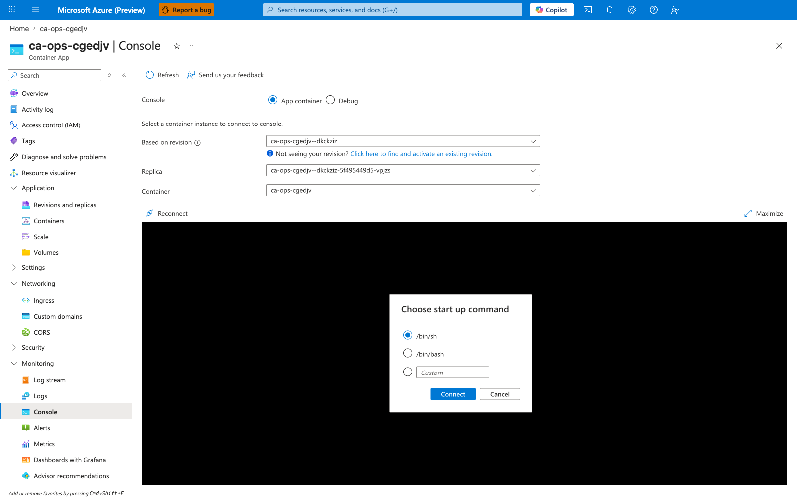Open the notifications bell
The image size is (797, 498).
(x=610, y=10)
